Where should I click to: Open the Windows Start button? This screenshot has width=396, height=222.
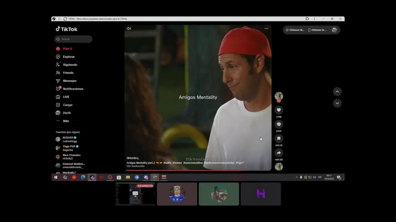(x=56, y=177)
